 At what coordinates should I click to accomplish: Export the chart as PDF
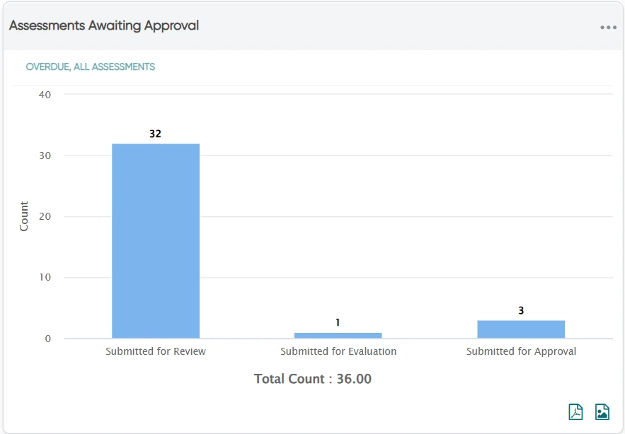pyautogui.click(x=575, y=411)
